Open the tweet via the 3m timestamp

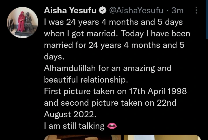coord(177,11)
